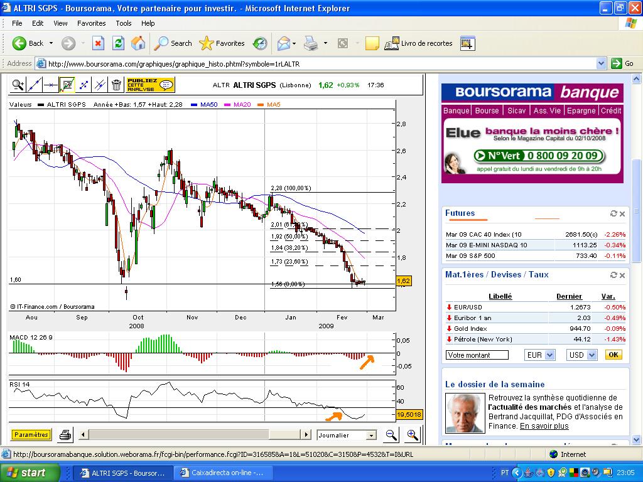Click the IE Print toolbar icon

(311, 43)
